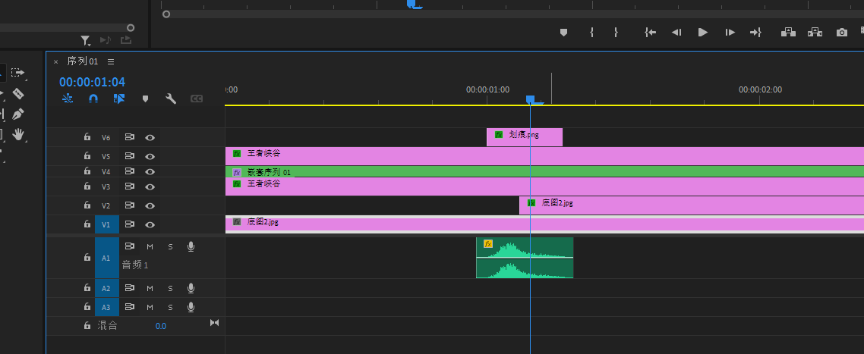Hide track V6 with the eye icon
Image resolution: width=864 pixels, height=354 pixels.
150,138
